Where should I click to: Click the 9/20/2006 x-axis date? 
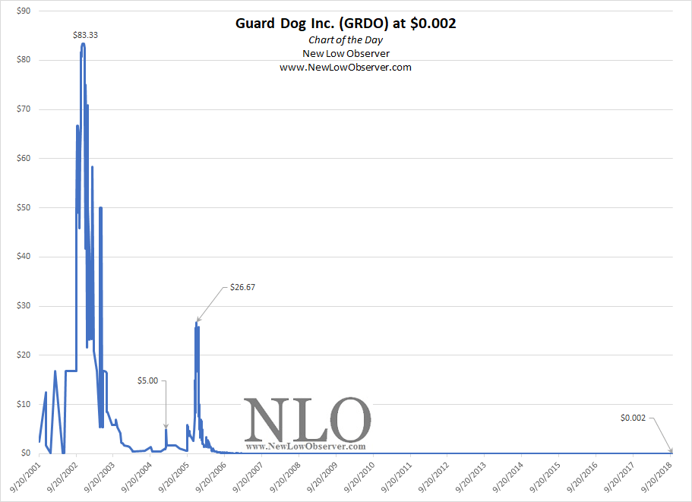coord(210,477)
